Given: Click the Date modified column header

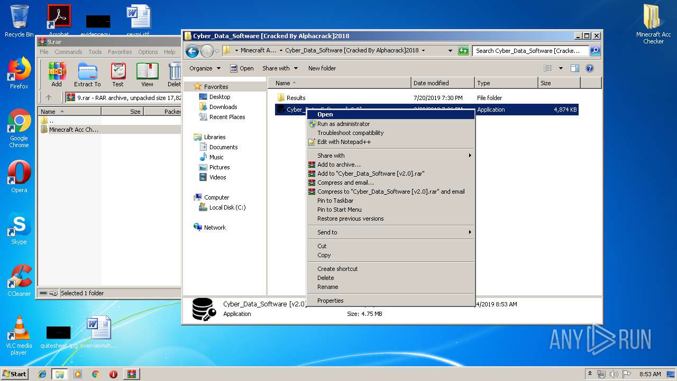Looking at the screenshot, I should (x=442, y=83).
